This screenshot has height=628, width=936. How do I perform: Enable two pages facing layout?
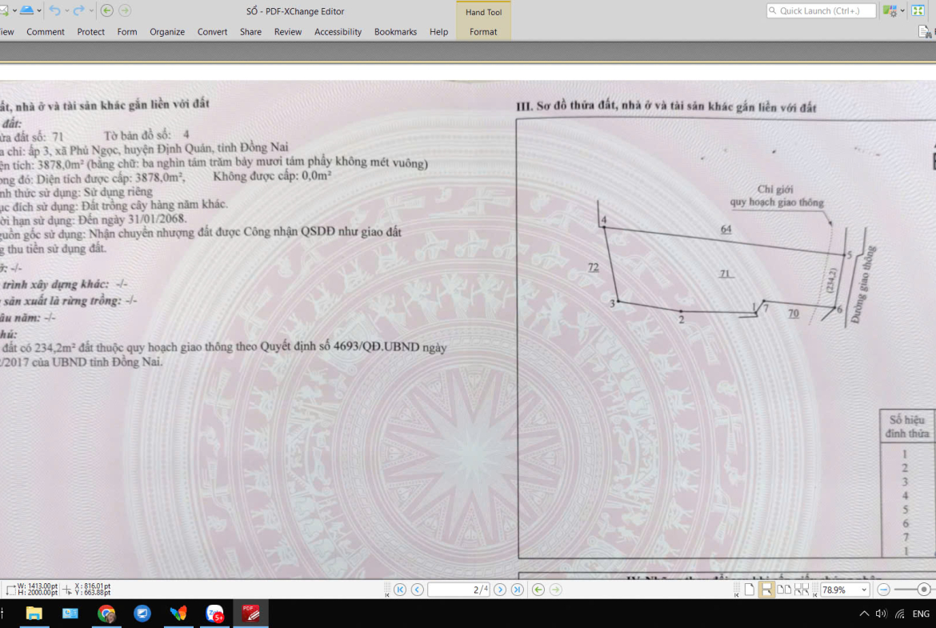[x=784, y=590]
